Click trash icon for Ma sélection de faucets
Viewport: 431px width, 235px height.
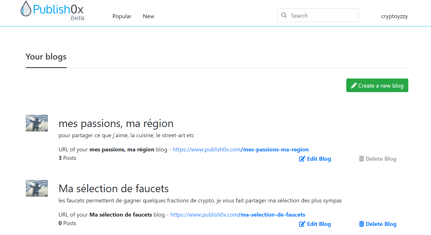click(x=362, y=224)
